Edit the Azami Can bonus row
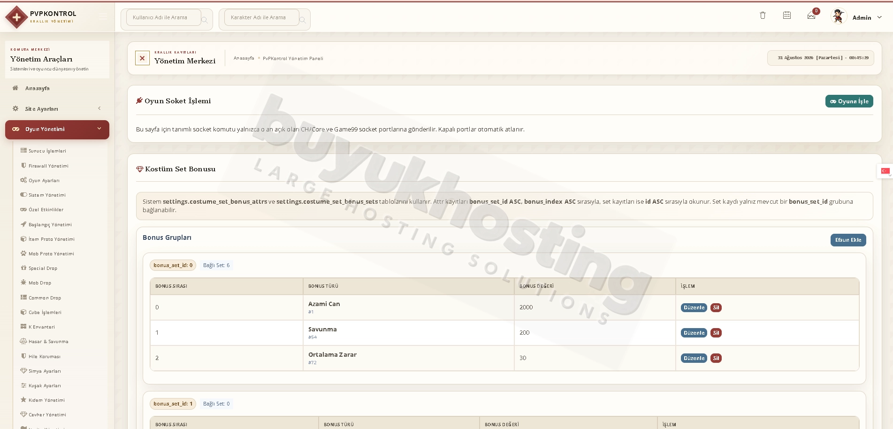This screenshot has width=893, height=429. coord(694,308)
